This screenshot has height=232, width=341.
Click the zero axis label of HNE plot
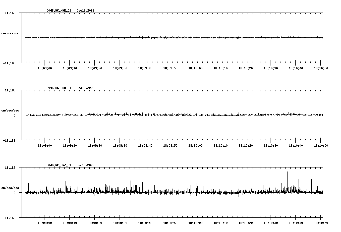pos(15,38)
